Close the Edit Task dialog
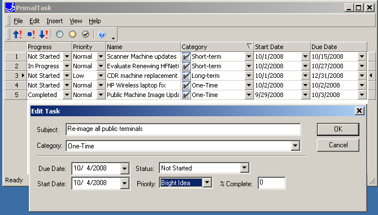The width and height of the screenshot is (378, 215). [359, 111]
